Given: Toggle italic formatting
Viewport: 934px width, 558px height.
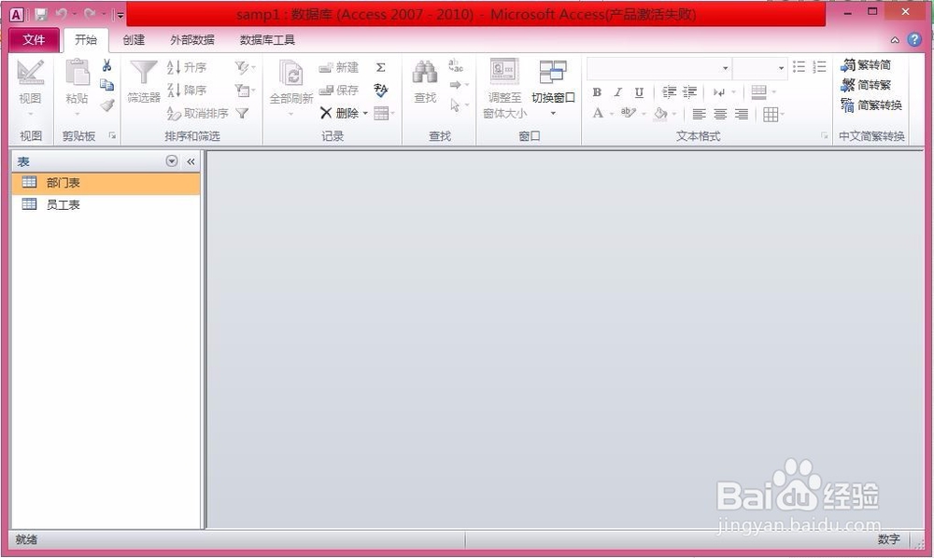Looking at the screenshot, I should pos(617,92).
